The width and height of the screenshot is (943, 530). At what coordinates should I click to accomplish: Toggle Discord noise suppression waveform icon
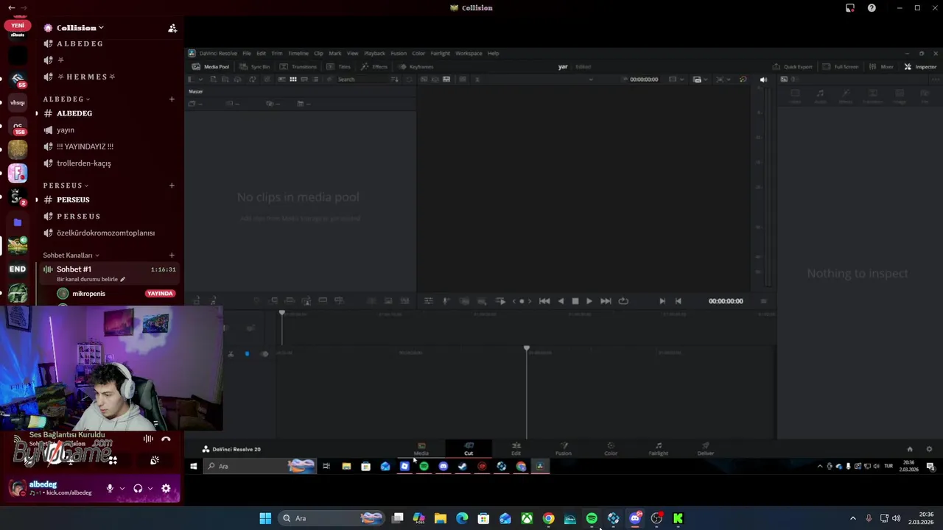point(148,439)
